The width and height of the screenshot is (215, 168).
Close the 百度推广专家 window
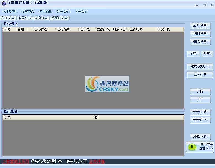click(212, 5)
